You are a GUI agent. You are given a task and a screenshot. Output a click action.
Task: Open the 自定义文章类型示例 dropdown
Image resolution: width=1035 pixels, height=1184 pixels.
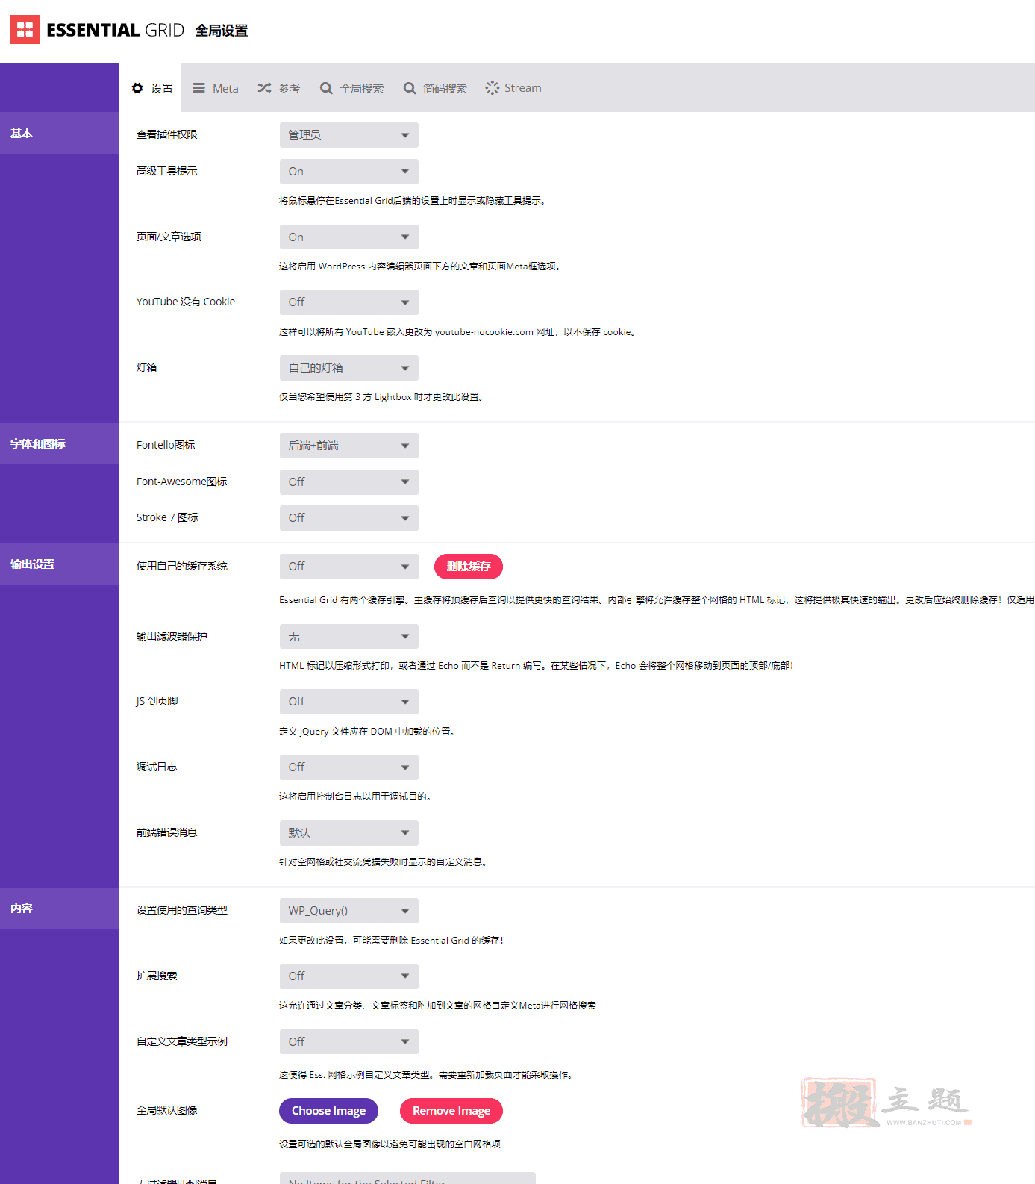pyautogui.click(x=348, y=1042)
